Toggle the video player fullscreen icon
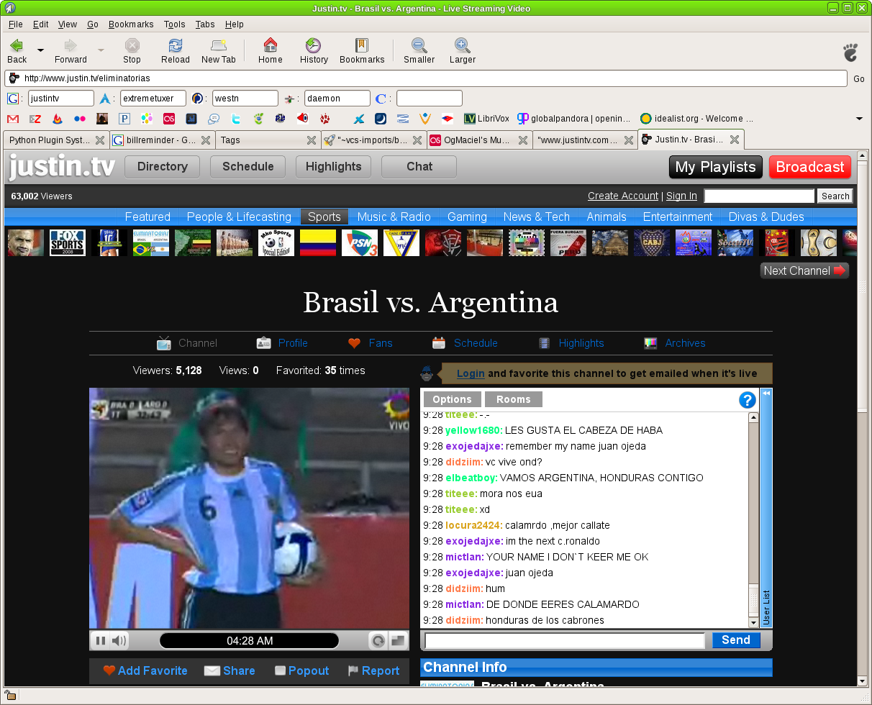The width and height of the screenshot is (872, 705). click(398, 640)
